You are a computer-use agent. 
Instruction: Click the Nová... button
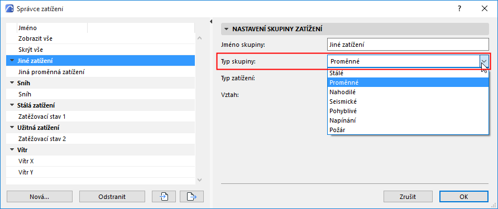coord(40,197)
